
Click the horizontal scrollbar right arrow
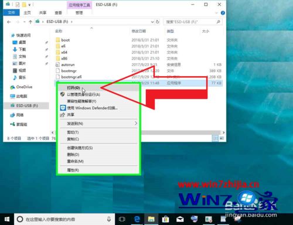pos(223,132)
